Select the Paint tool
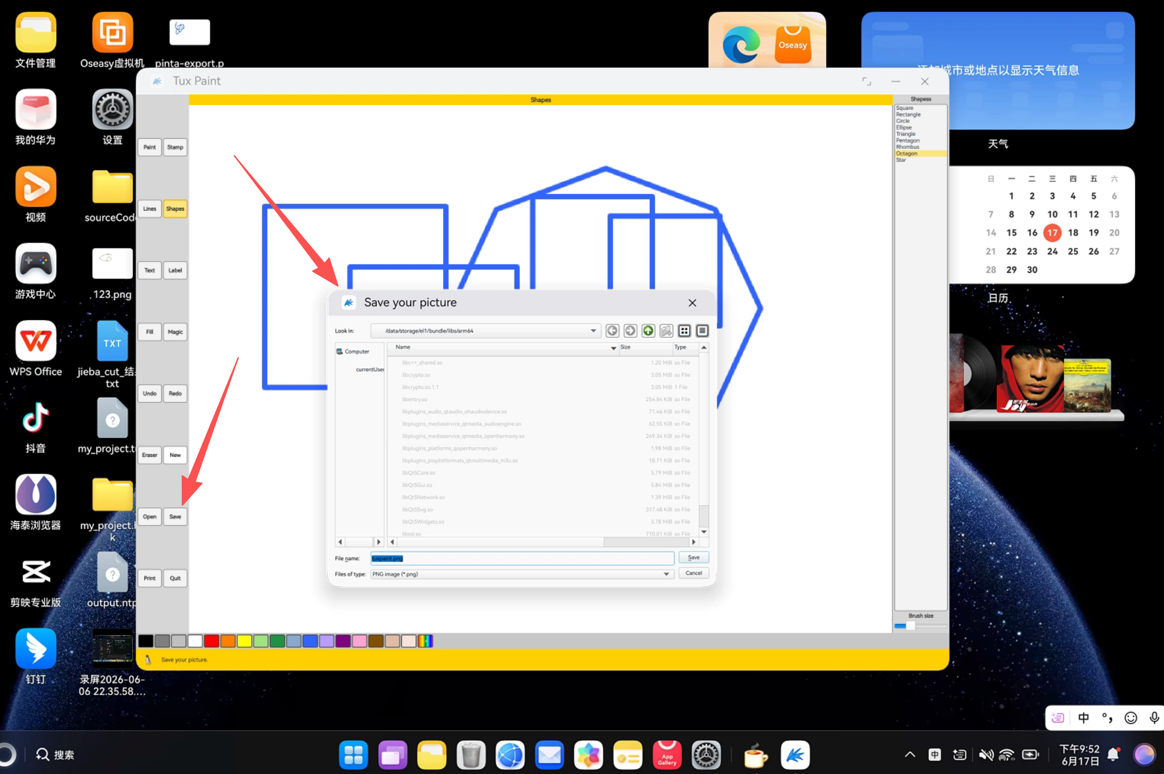This screenshot has width=1164, height=774. click(149, 147)
